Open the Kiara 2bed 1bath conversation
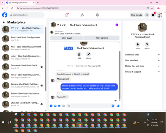 (22, 48)
